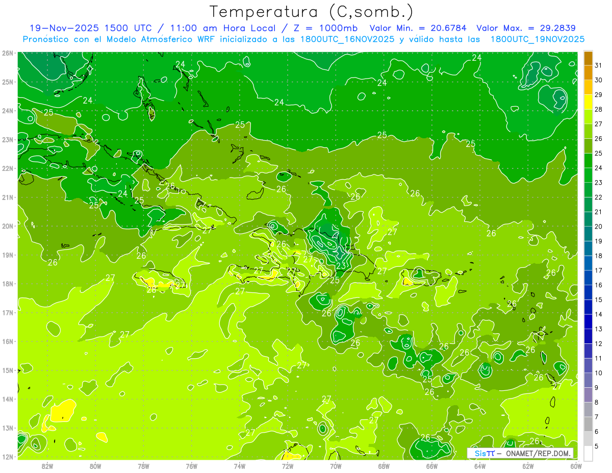Click the yellow swatch between 28 and 29
612x473 pixels.
pos(588,102)
